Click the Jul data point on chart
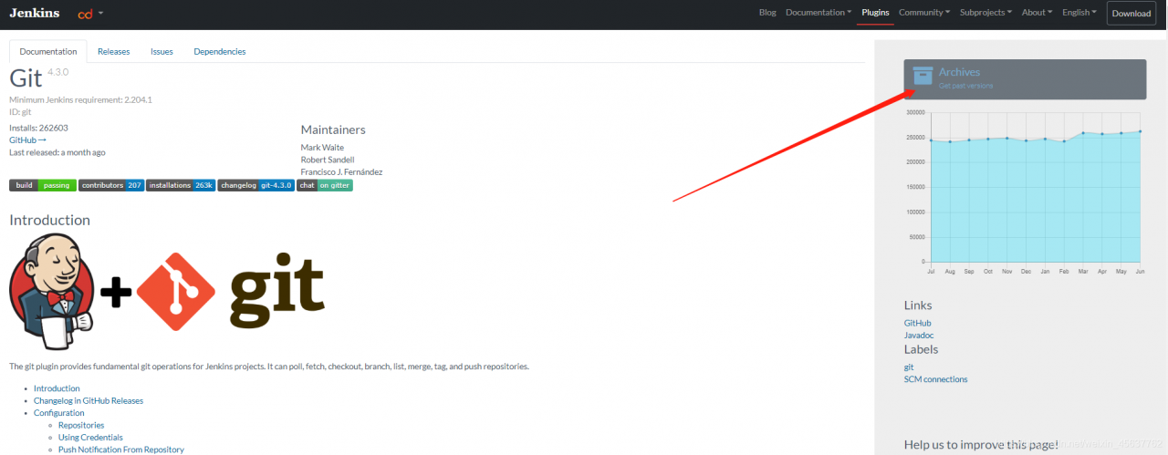Screen dimensions: 1168x455 tap(931, 140)
